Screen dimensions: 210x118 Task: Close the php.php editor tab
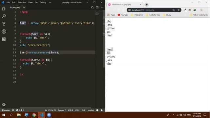click(24, 8)
